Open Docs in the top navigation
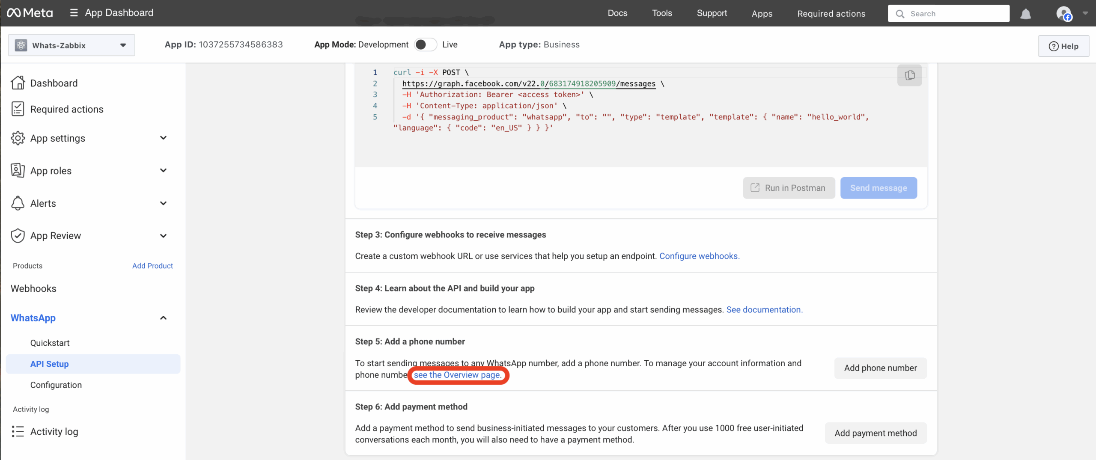Viewport: 1096px width, 460px height. 617,13
